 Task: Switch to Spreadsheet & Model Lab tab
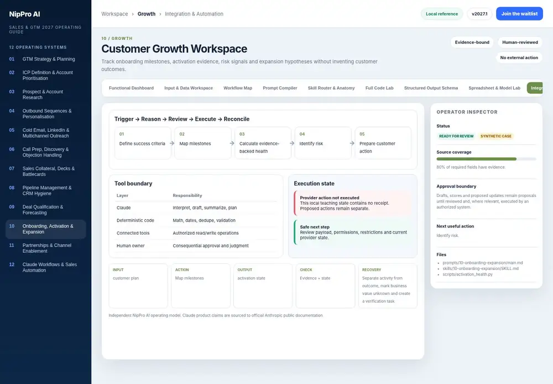[494, 88]
